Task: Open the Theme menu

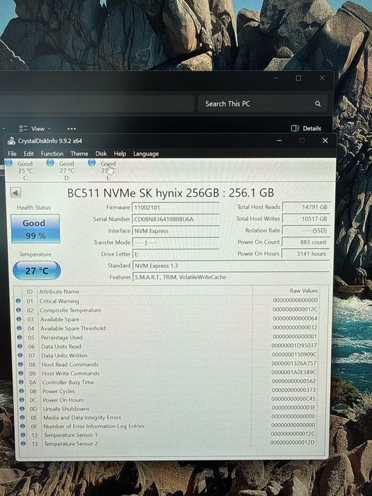Action: (x=79, y=154)
